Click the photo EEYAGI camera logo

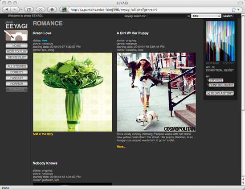(16, 31)
